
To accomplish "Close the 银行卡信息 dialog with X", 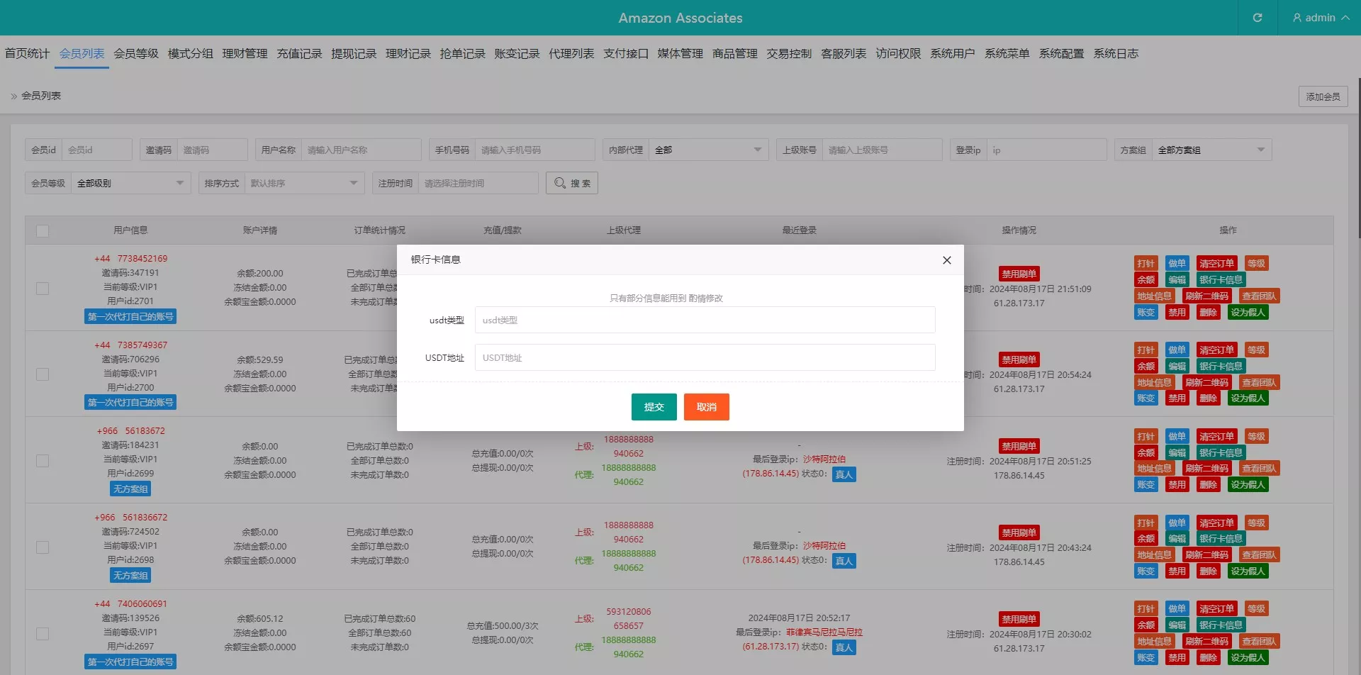I will tap(946, 260).
